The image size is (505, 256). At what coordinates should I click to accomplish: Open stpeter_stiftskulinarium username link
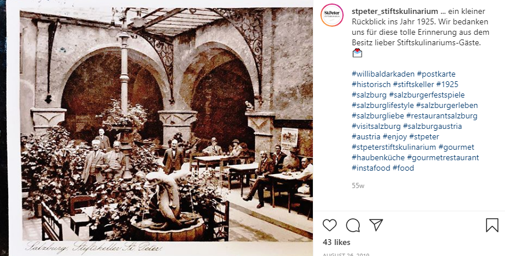coord(395,11)
